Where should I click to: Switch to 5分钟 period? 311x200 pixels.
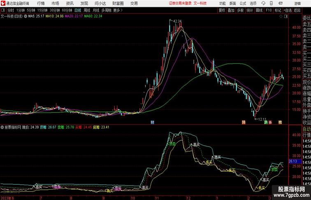point(31,10)
